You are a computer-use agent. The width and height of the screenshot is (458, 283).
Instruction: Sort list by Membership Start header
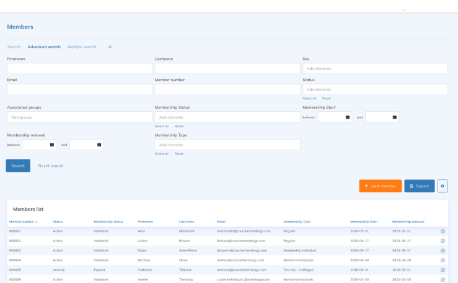(x=364, y=222)
